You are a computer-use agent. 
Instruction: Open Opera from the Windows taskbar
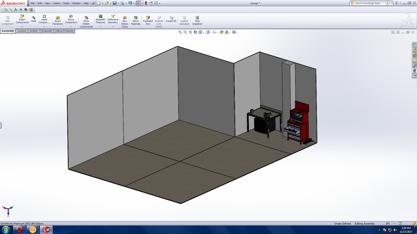19,230
